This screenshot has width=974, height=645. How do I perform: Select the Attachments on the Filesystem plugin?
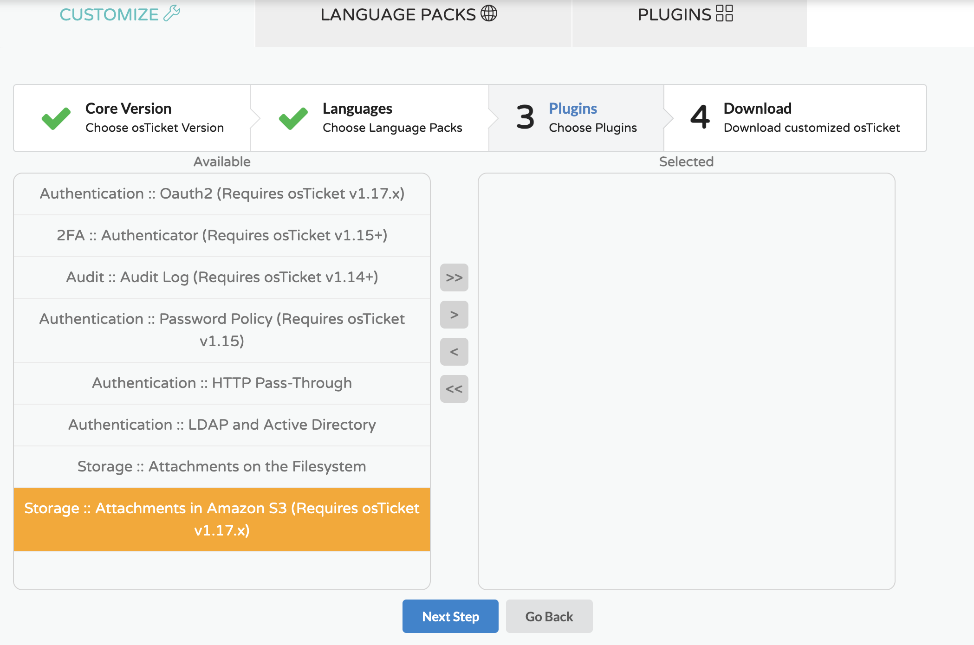[x=222, y=466]
